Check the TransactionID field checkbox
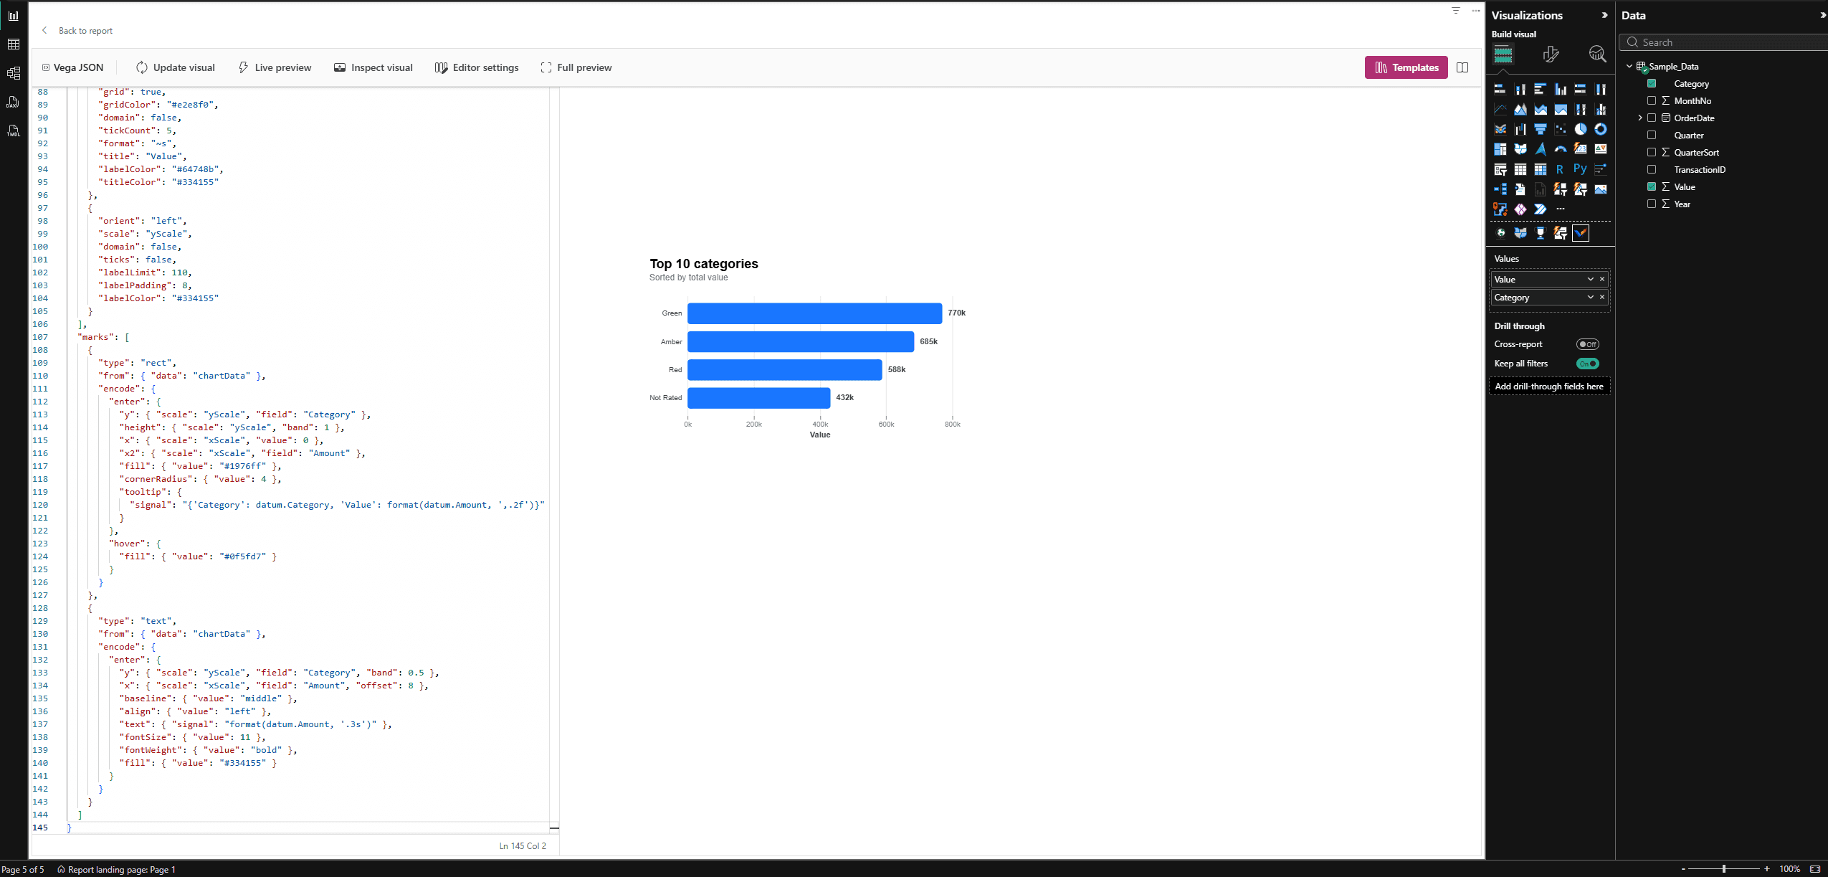 pyautogui.click(x=1652, y=170)
